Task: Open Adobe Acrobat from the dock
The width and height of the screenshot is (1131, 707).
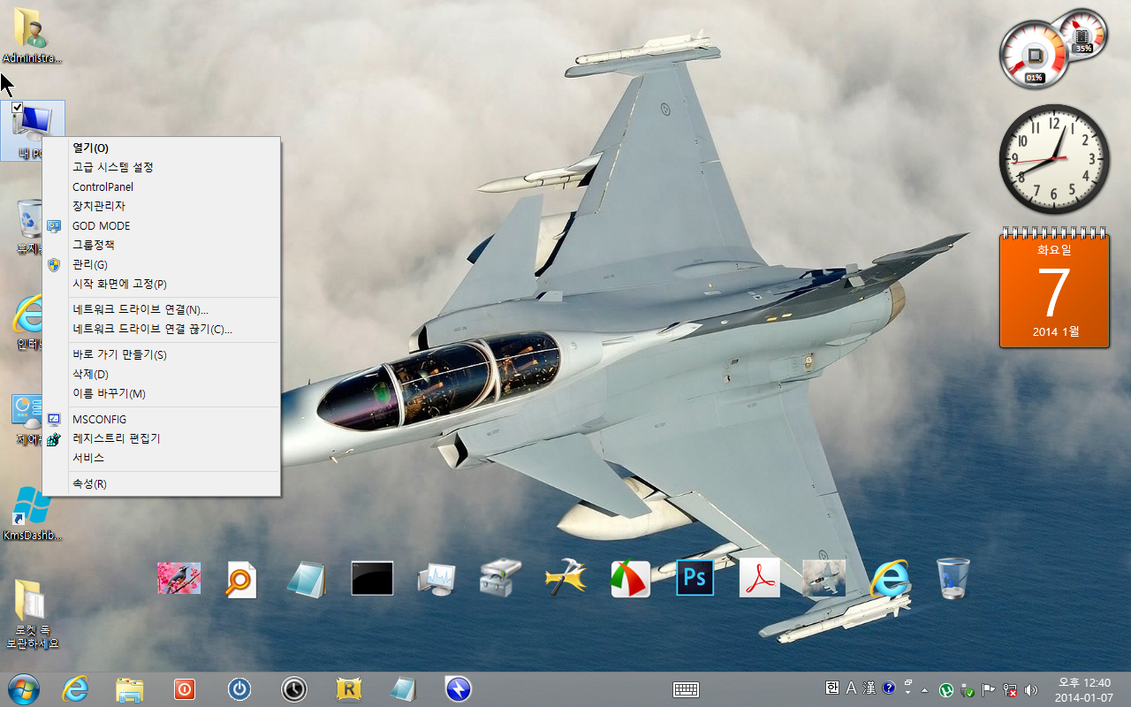Action: (x=759, y=578)
